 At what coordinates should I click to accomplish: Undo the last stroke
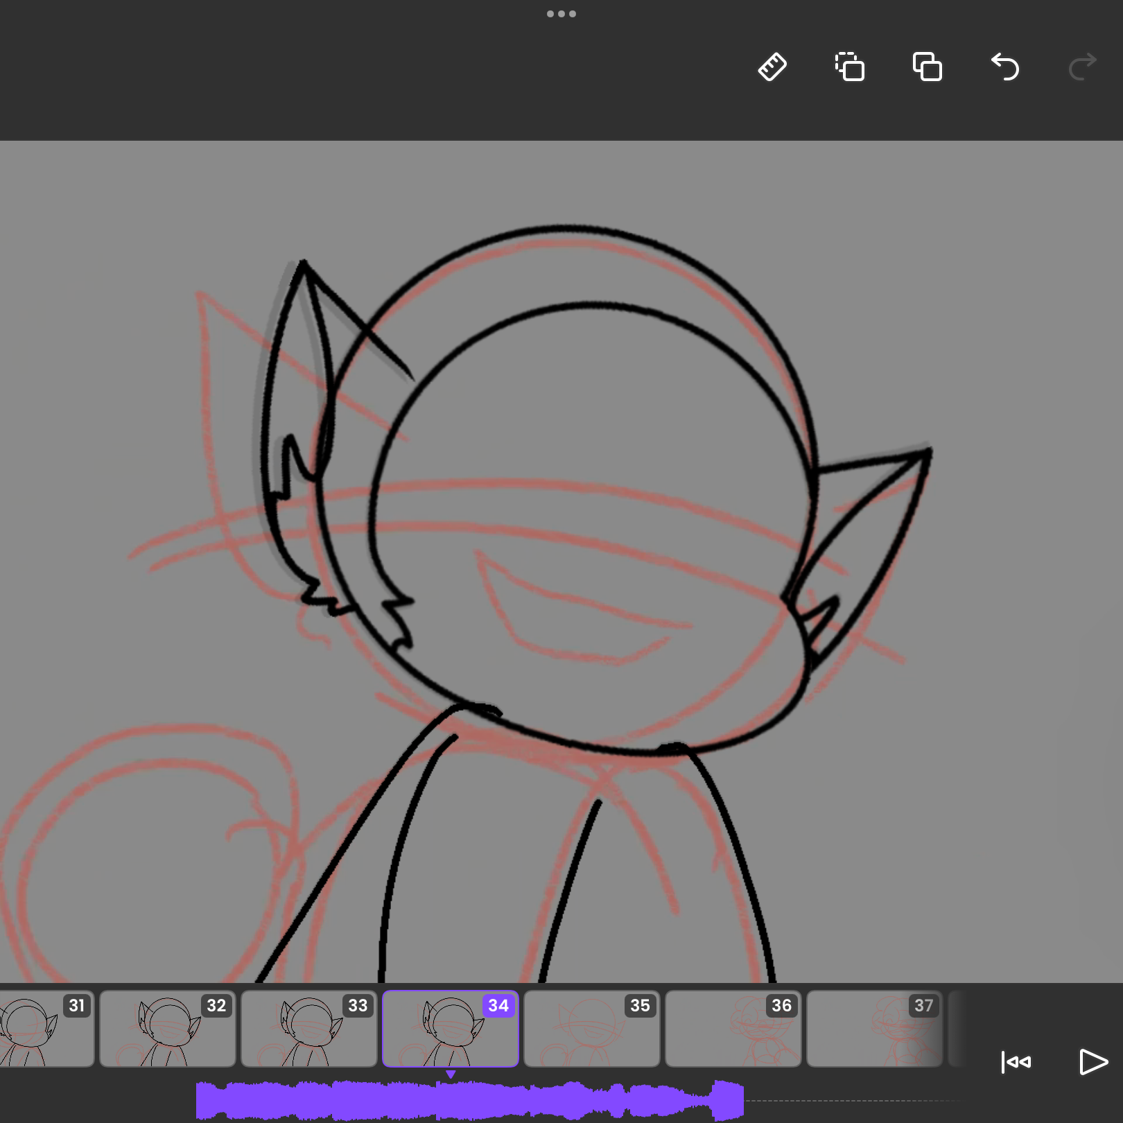point(1005,67)
